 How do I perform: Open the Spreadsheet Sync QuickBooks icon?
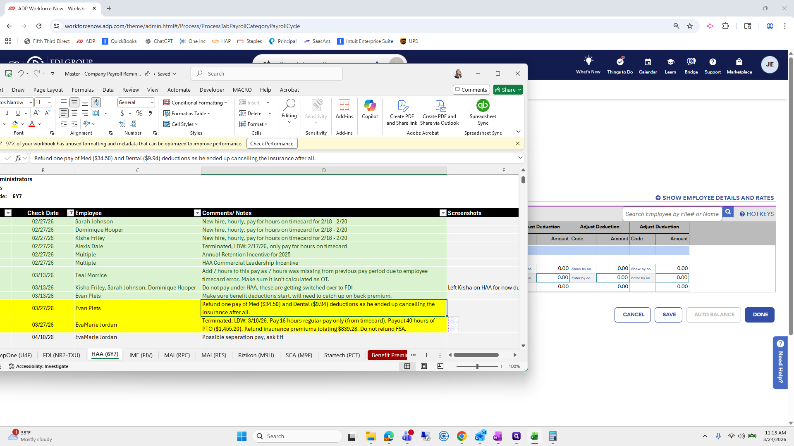click(483, 106)
